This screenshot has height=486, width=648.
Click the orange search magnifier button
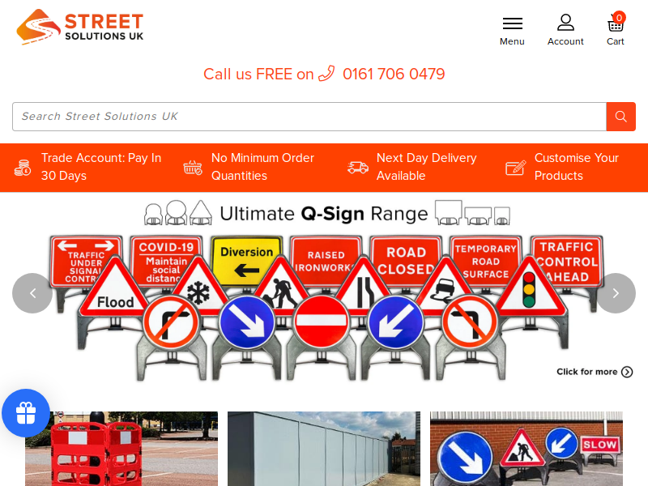tap(620, 117)
